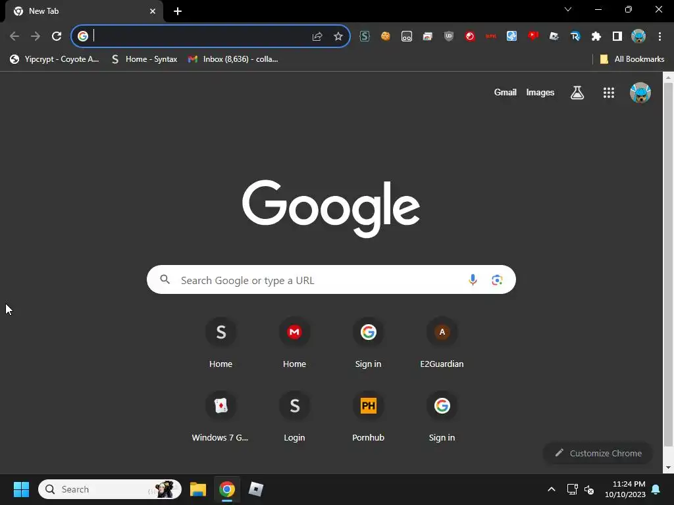This screenshot has width=674, height=505.
Task: Open the notification bell
Action: [656, 489]
